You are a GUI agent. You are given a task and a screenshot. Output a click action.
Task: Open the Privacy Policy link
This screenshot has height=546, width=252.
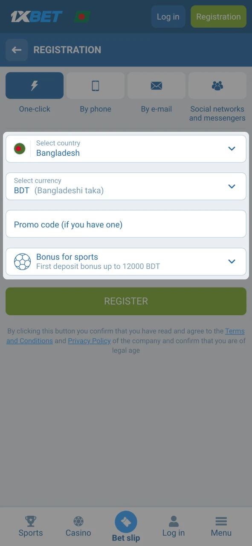coord(89,340)
